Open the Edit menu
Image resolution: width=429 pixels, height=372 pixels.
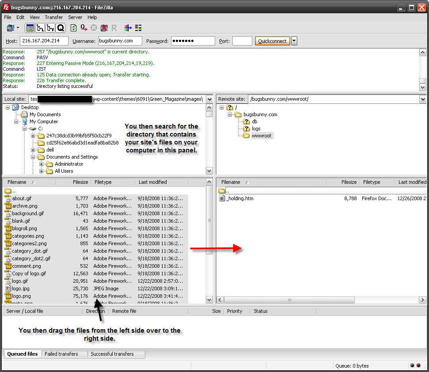tap(20, 17)
